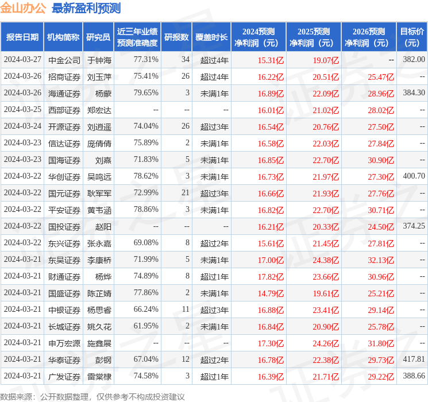
Task: Click analyst name 刘玉萍
Action: tap(99, 77)
